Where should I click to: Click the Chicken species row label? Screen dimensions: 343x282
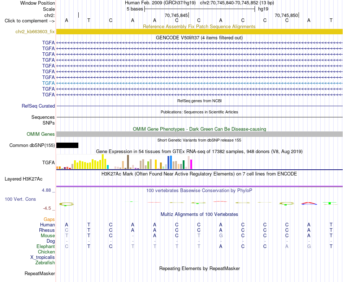[46, 252]
